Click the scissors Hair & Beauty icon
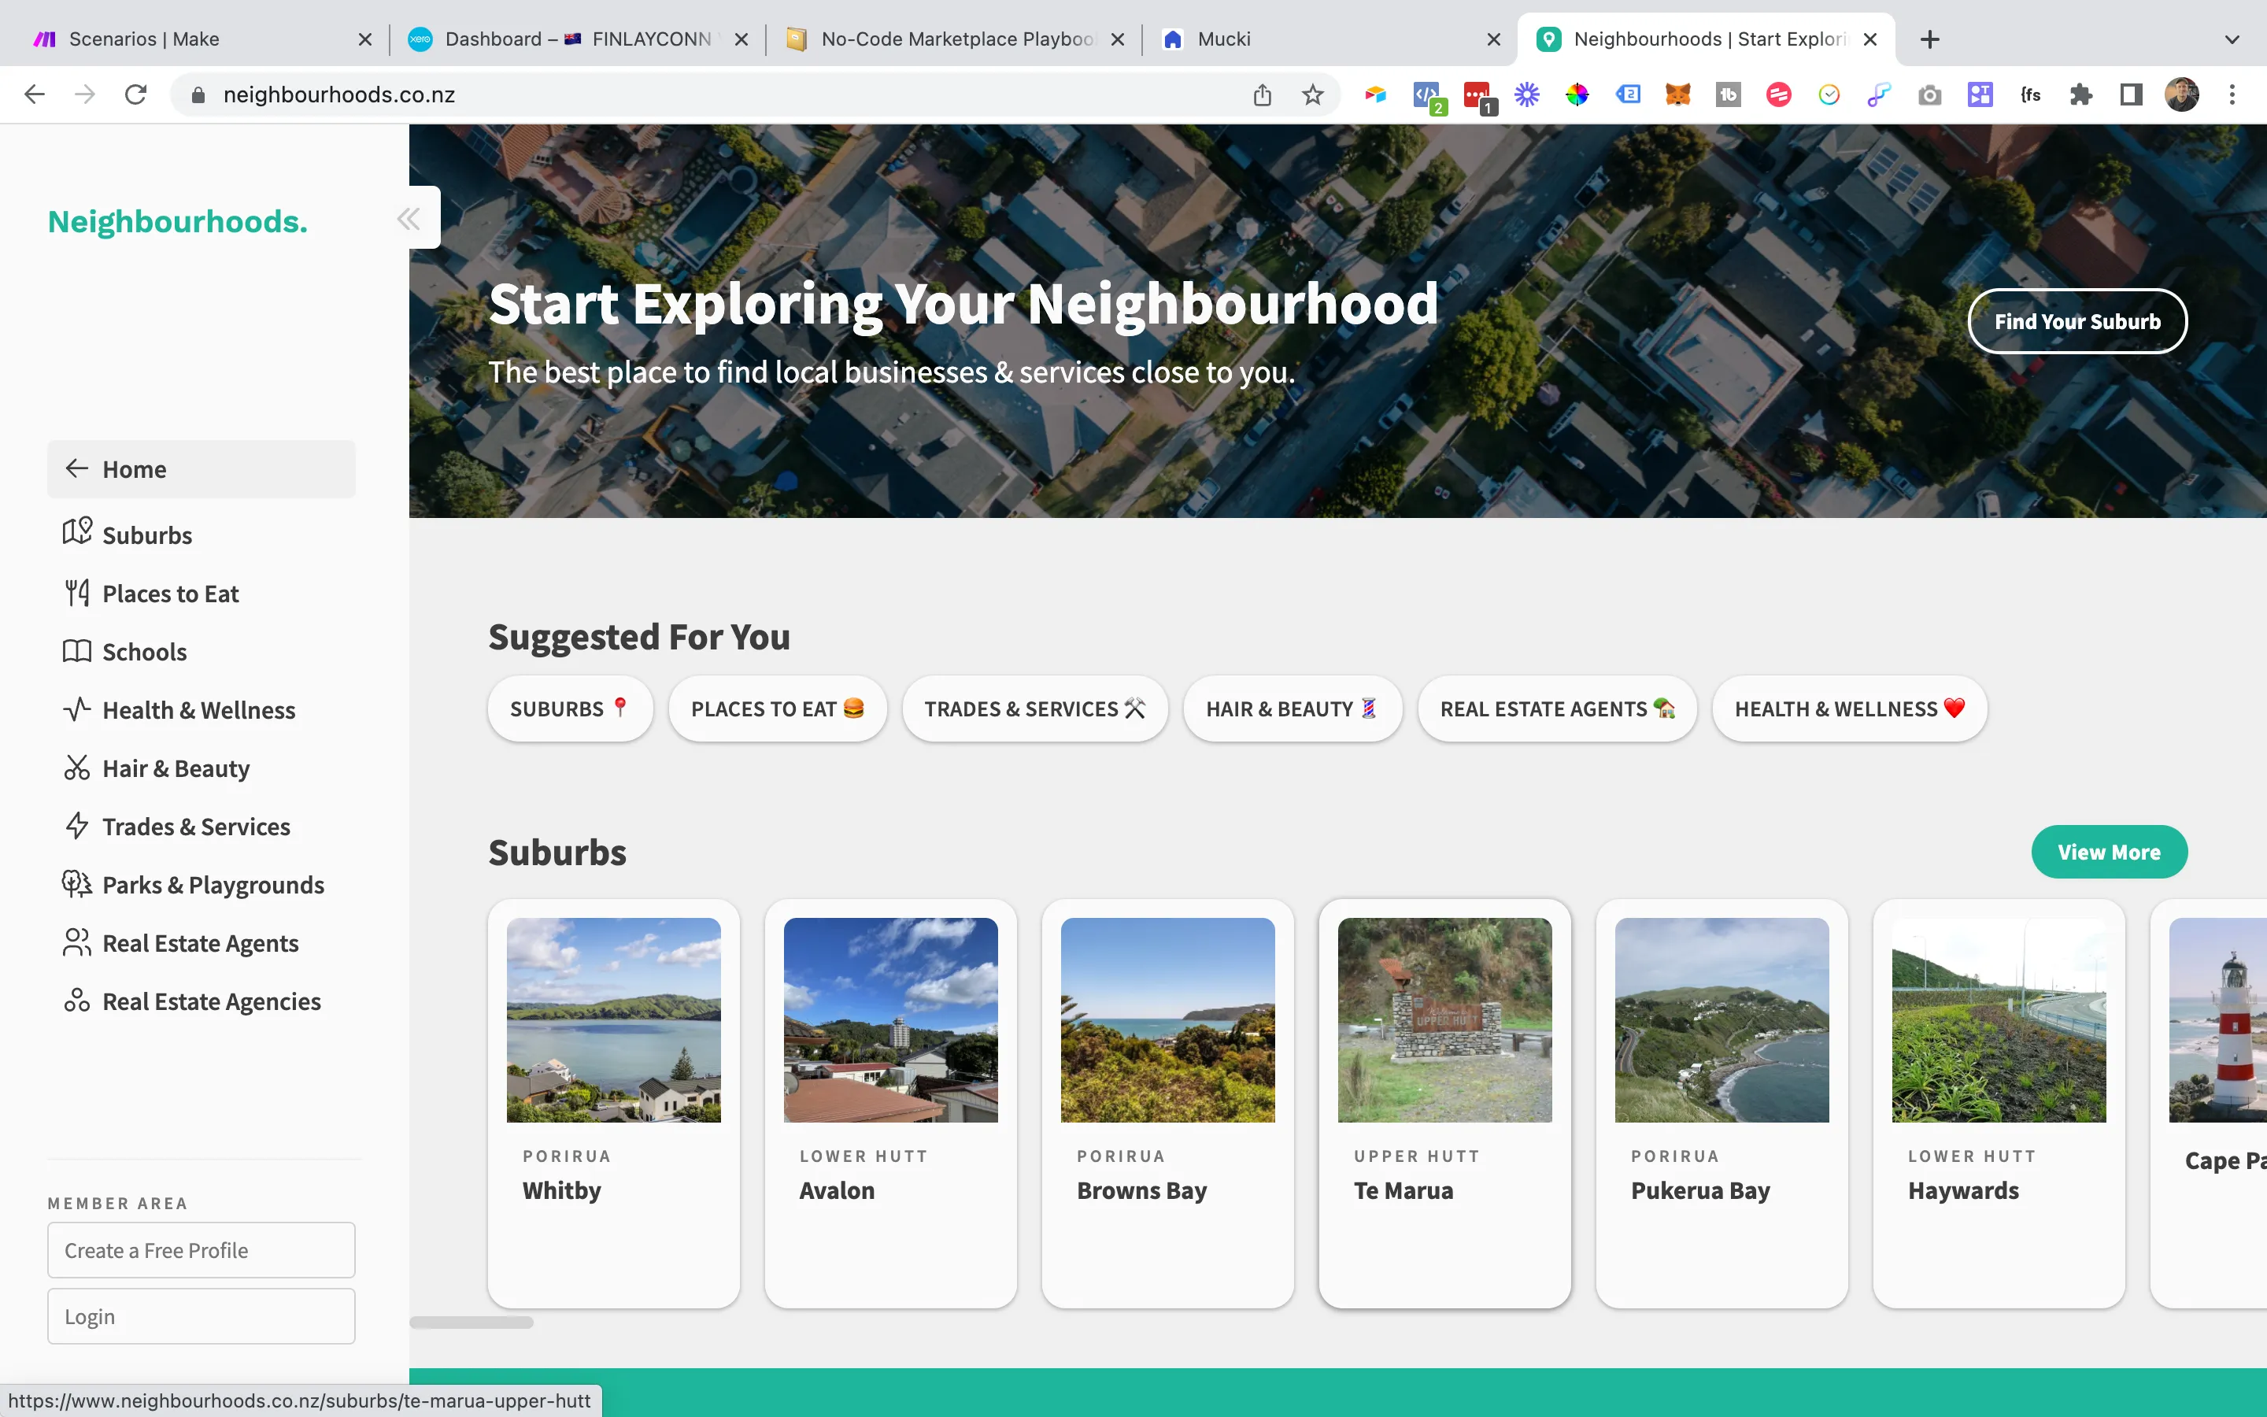Screen dimensions: 2267x1417 pos(77,768)
